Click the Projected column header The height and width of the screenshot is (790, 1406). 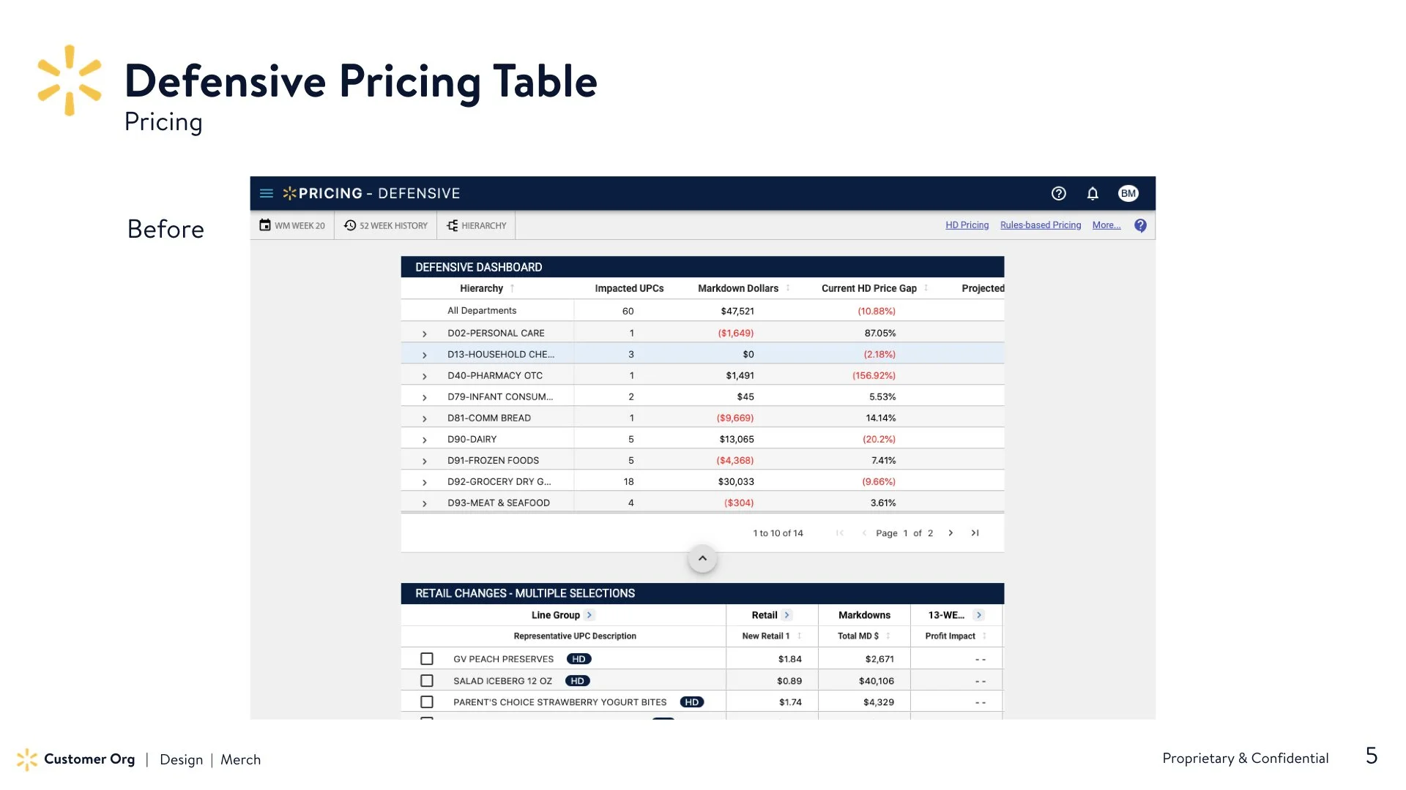point(983,288)
